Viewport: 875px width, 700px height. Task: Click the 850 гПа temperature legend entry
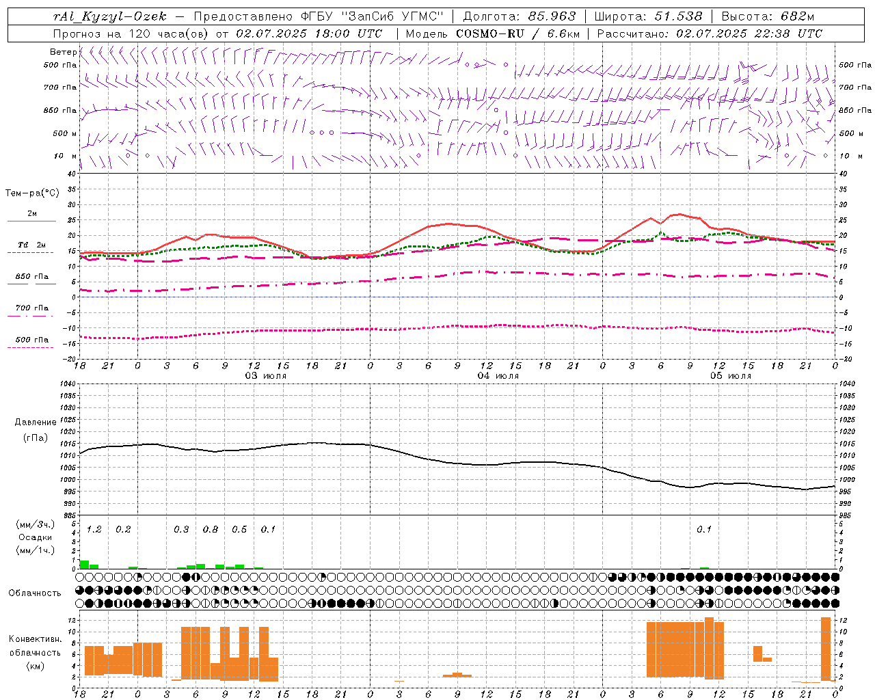pyautogui.click(x=32, y=277)
